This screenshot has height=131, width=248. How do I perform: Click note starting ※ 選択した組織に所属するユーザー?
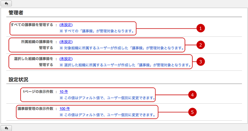[125, 65]
